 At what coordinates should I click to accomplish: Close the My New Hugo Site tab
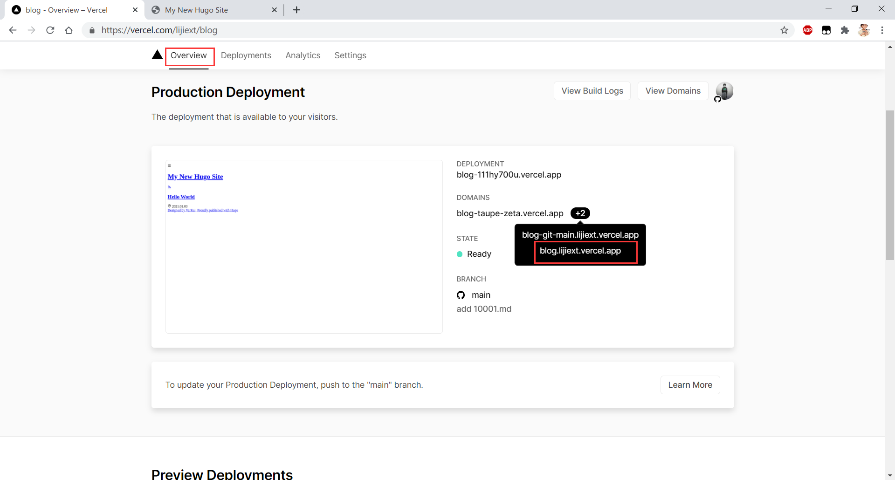tap(274, 10)
